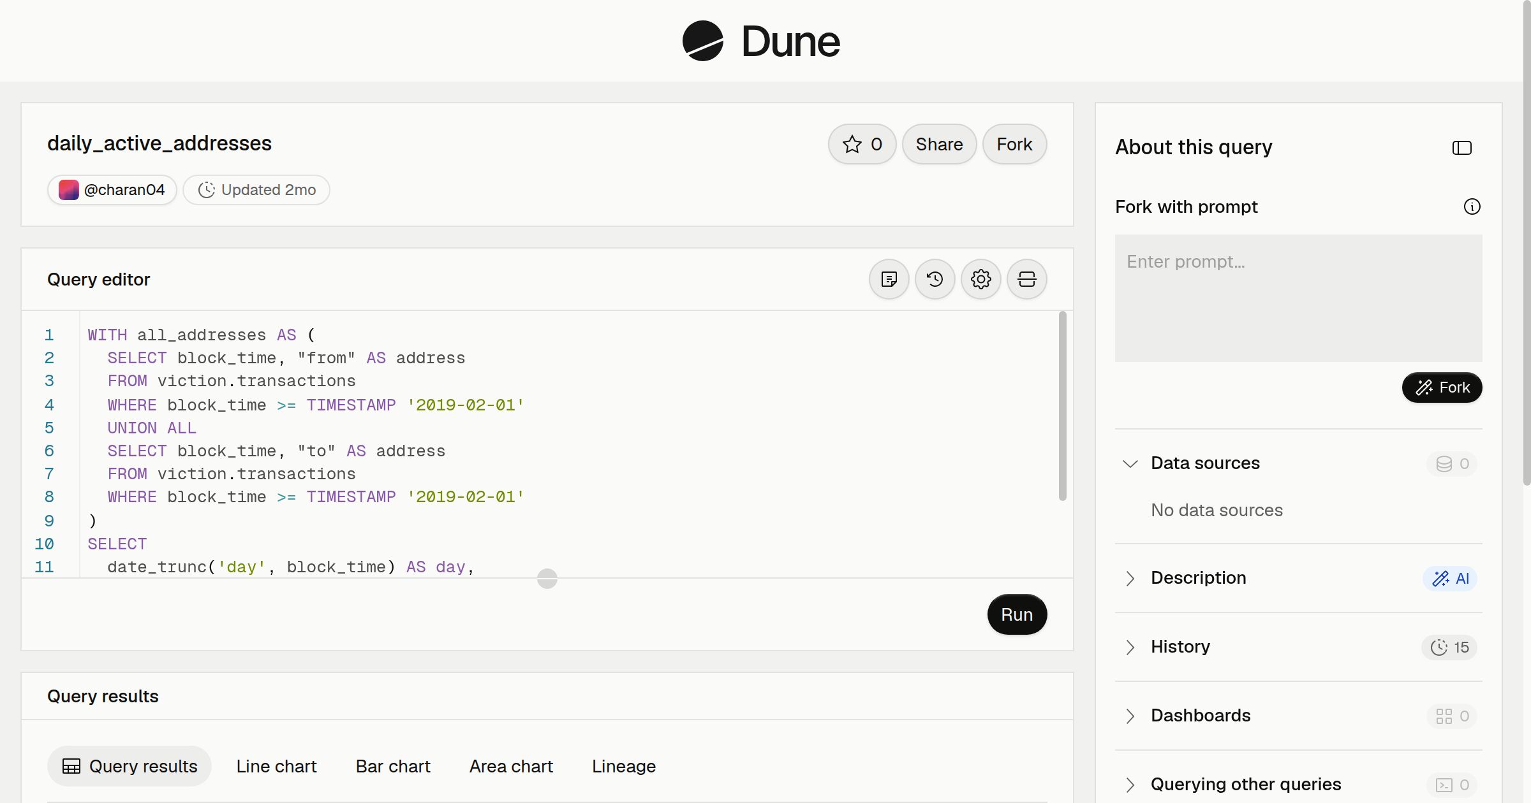This screenshot has height=803, width=1531.
Task: Open the query notes icon in editor toolbar
Action: pyautogui.click(x=889, y=279)
